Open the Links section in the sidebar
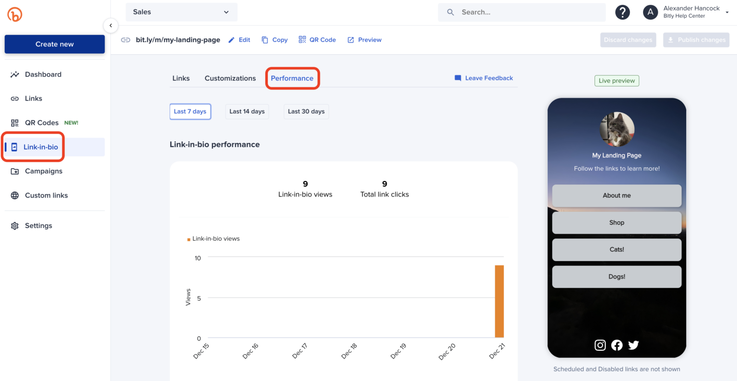The height and width of the screenshot is (381, 737). pyautogui.click(x=33, y=98)
